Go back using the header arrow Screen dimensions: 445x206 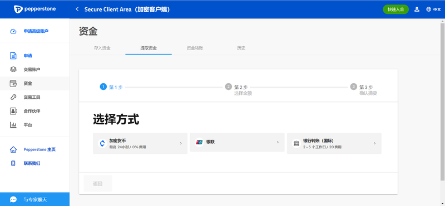pos(77,9)
